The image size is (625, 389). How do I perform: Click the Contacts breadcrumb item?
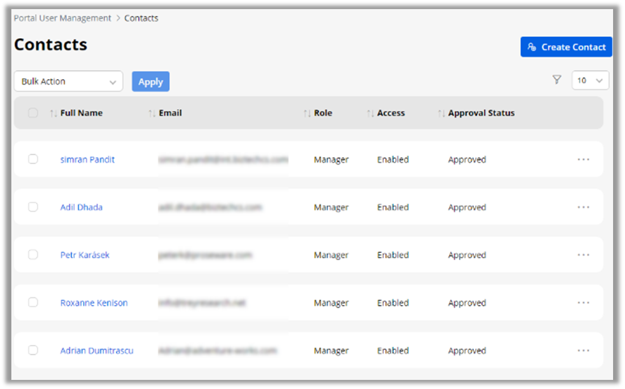click(x=141, y=18)
